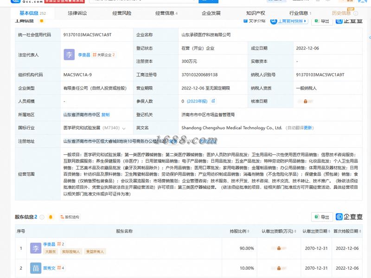
Task: Click the 受益所有人 tag
Action: tap(95, 252)
